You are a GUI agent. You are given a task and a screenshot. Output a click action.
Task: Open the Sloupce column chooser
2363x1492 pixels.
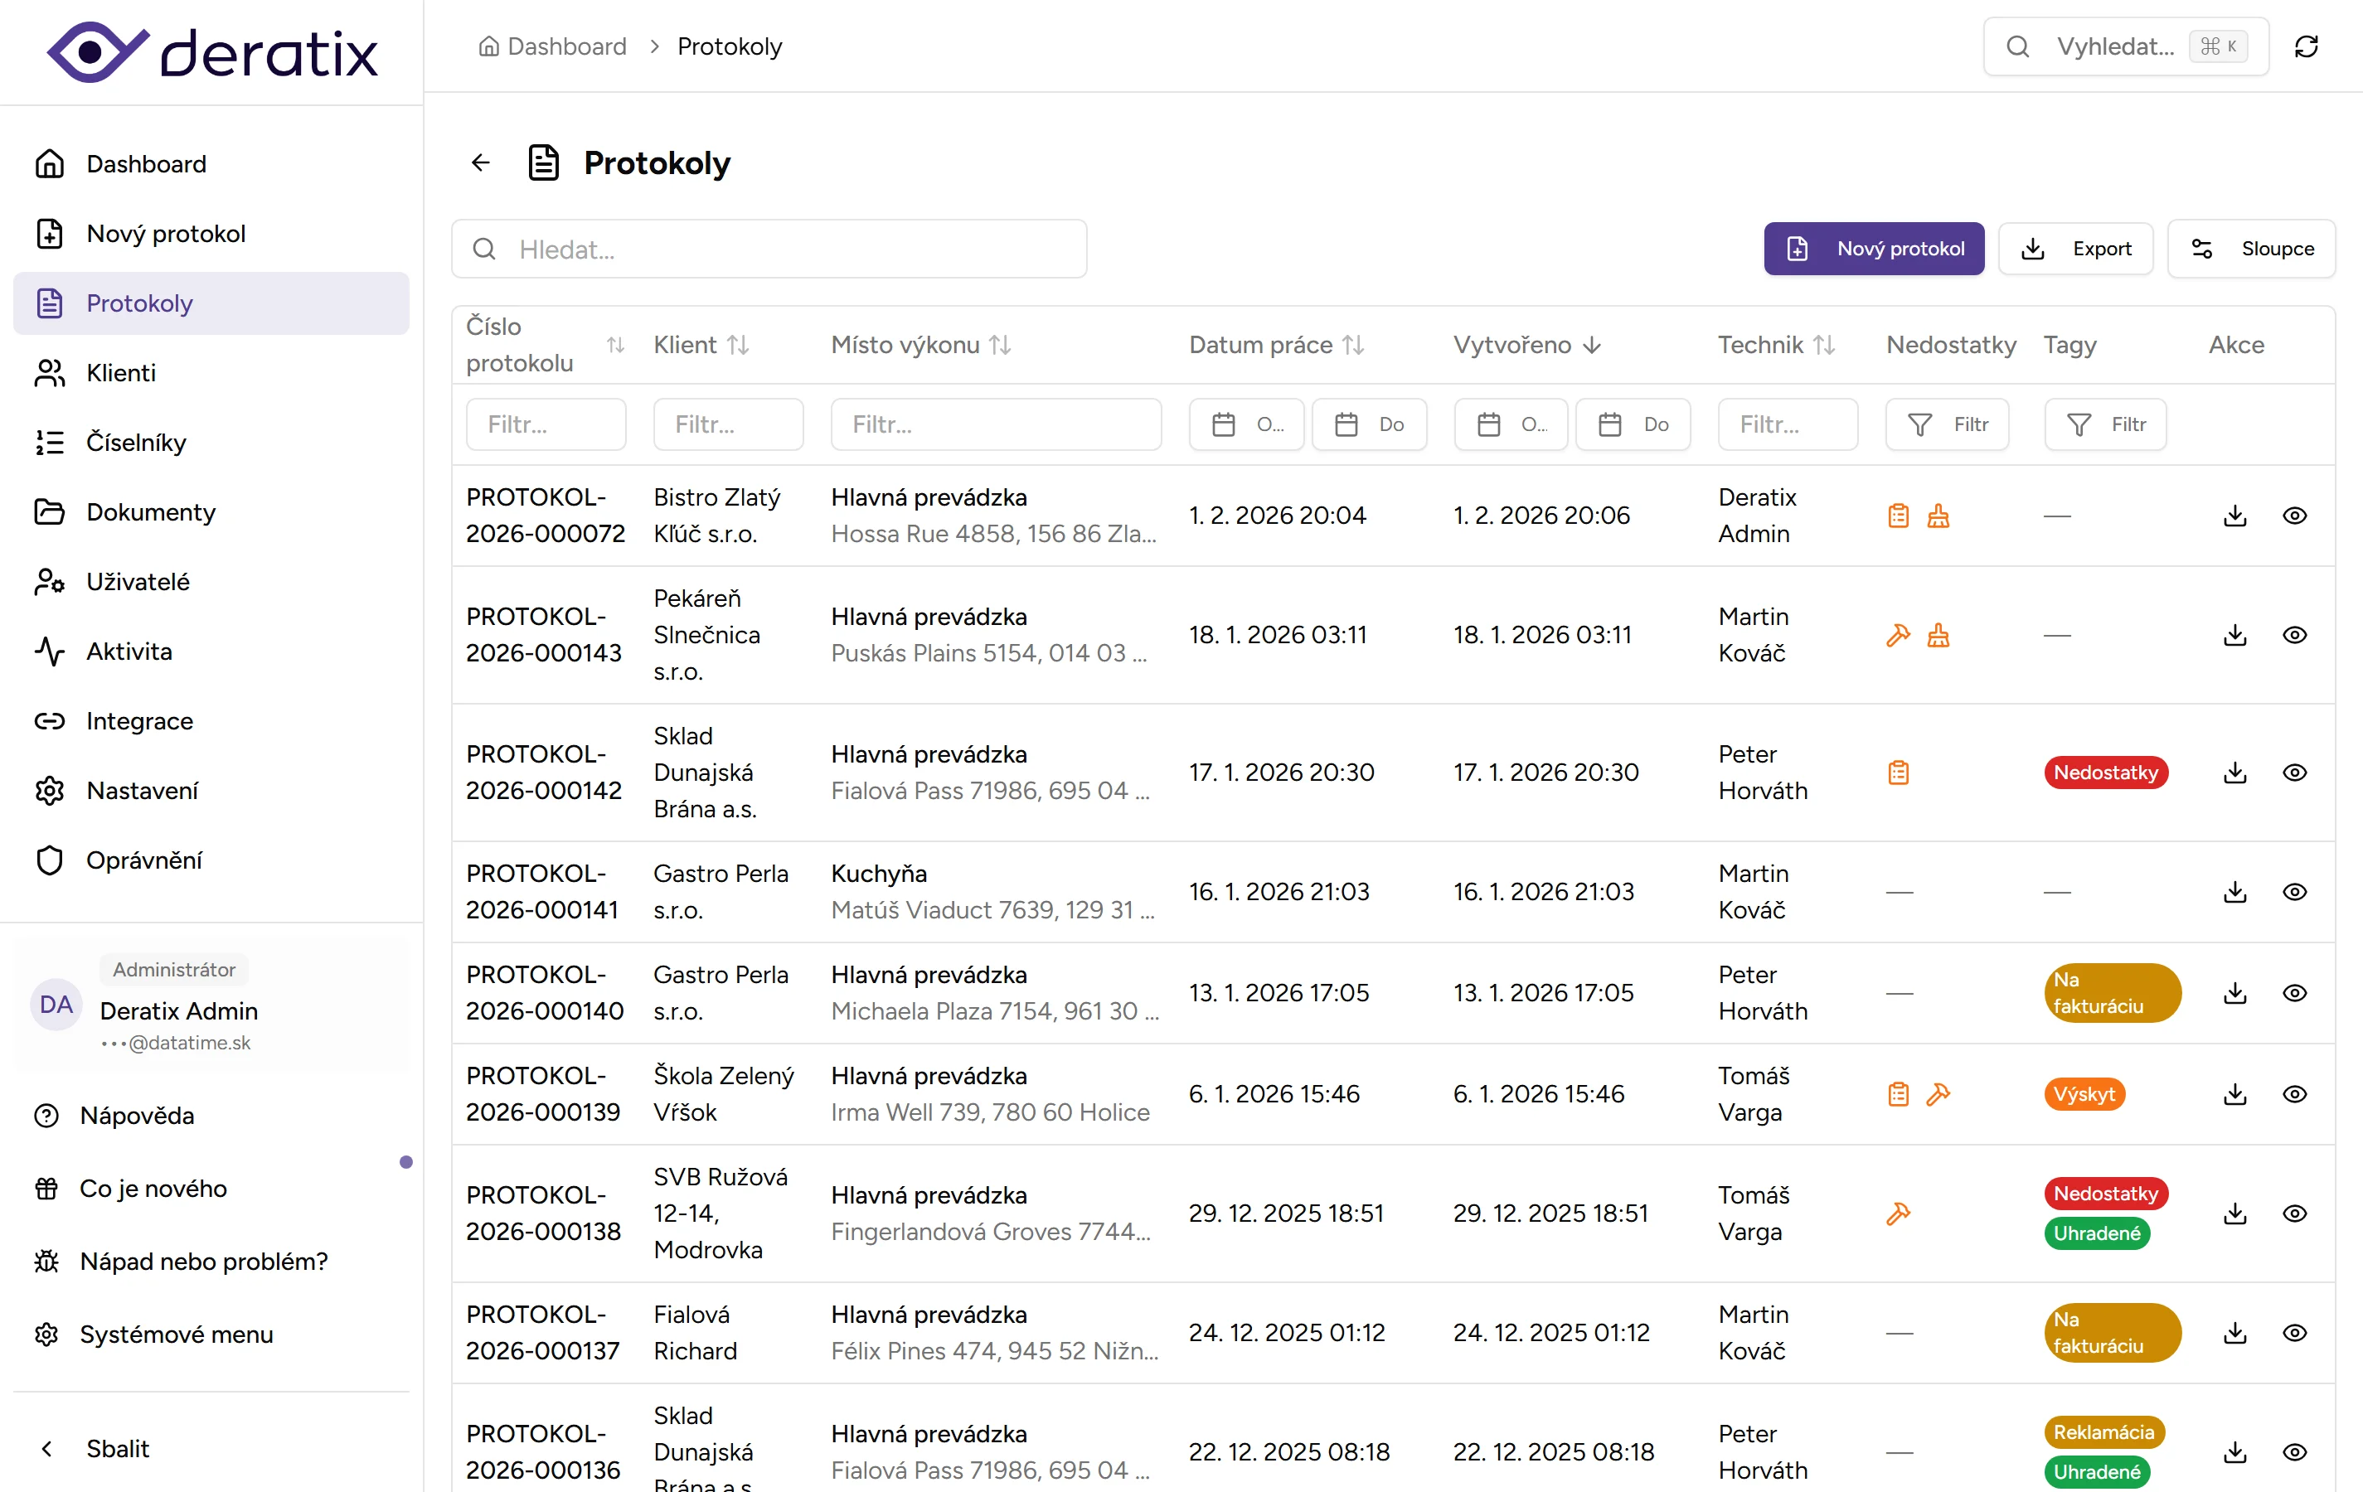(2251, 249)
